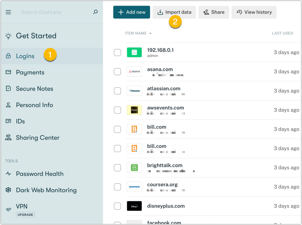302x225 pixels.
Task: Click the Secure Notes icon
Action: coord(8,88)
